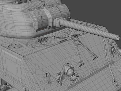Select the periscope on the driver's hatch

point(43,40)
